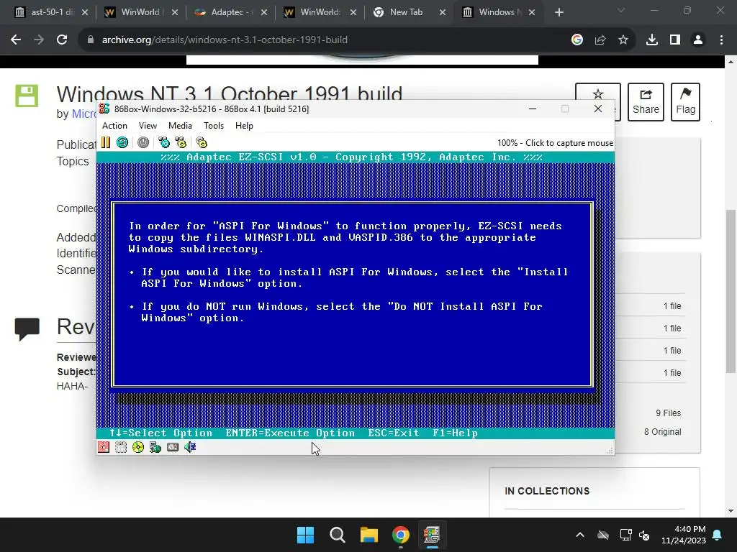
Task: Open the Action menu in 86Box
Action: (x=114, y=126)
